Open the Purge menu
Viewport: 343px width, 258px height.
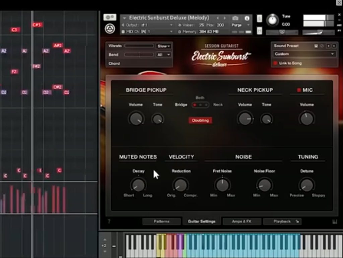pyautogui.click(x=241, y=25)
